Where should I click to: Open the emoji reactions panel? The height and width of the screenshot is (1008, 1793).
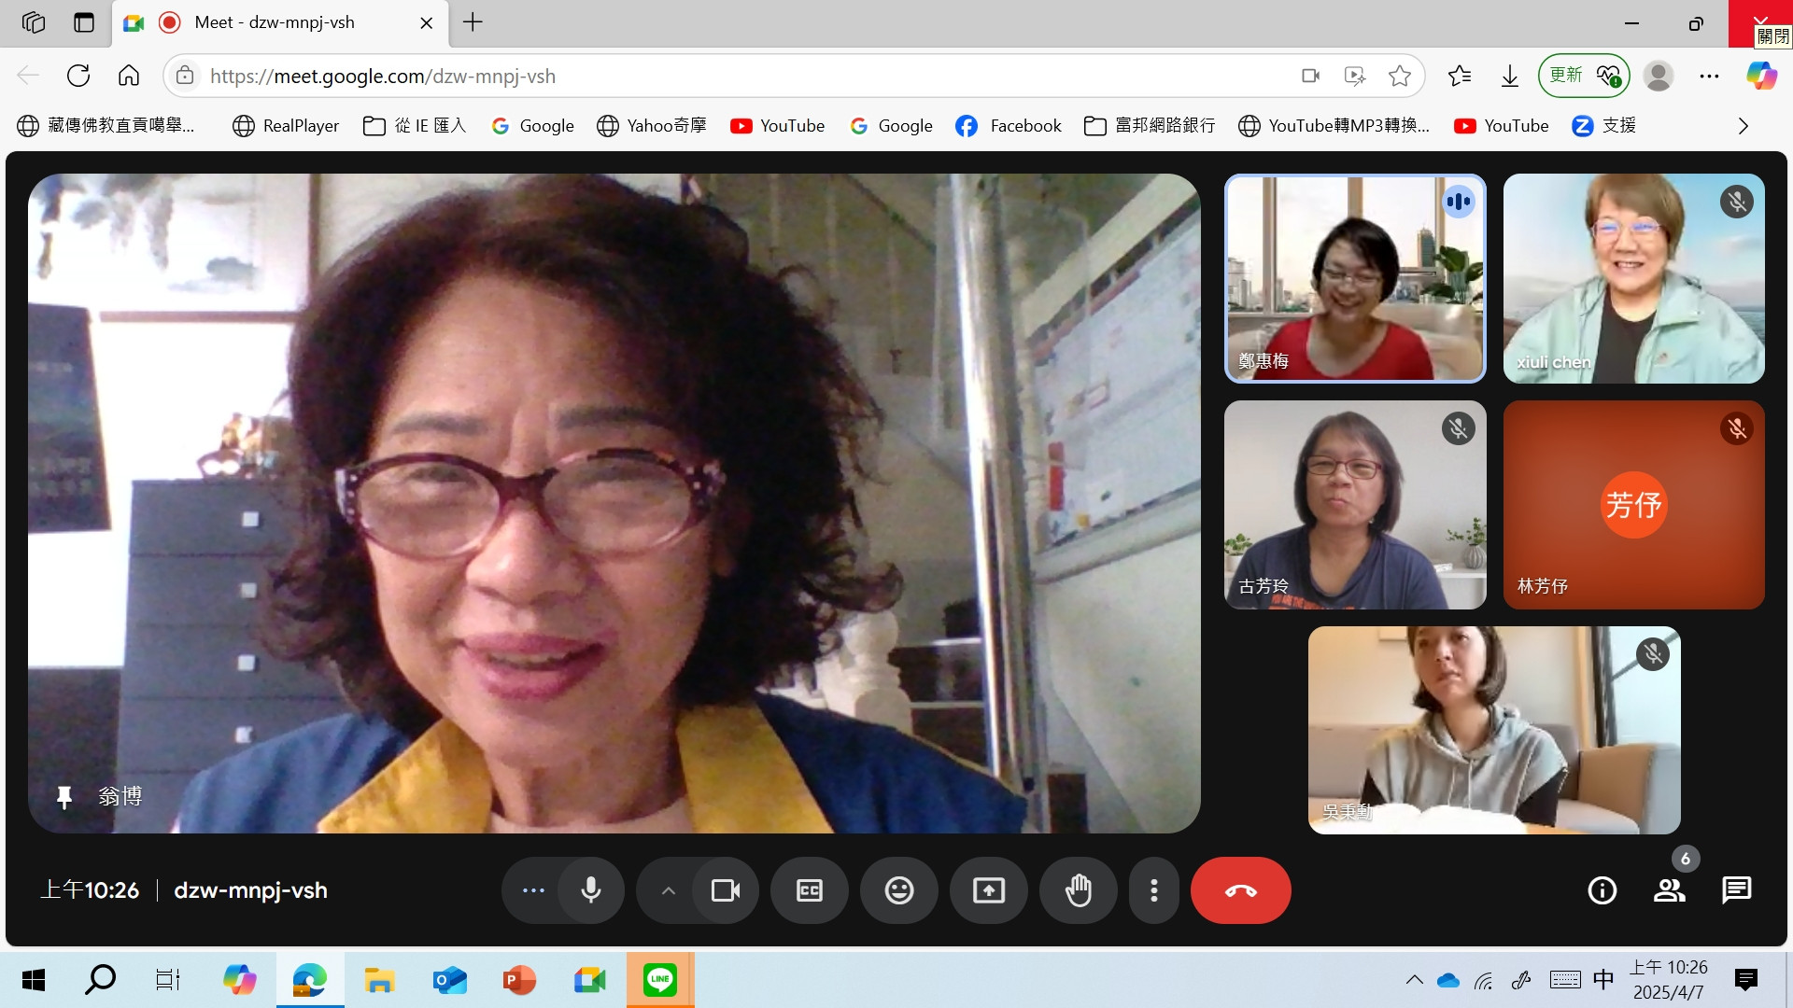coord(898,890)
